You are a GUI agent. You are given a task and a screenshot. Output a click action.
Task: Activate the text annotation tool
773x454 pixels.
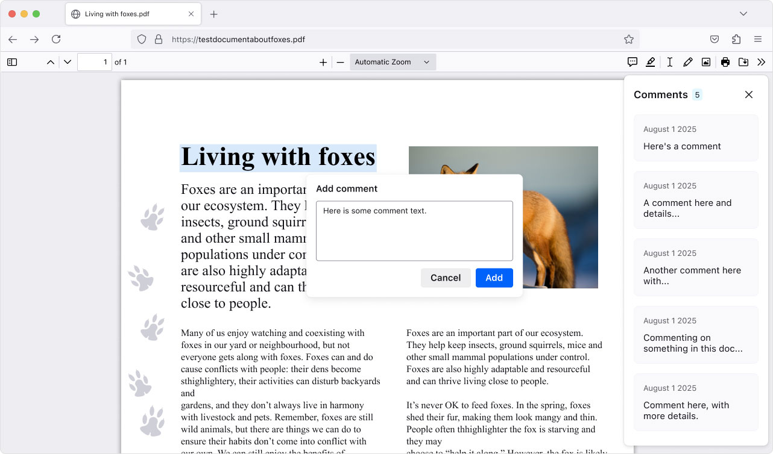(669, 61)
